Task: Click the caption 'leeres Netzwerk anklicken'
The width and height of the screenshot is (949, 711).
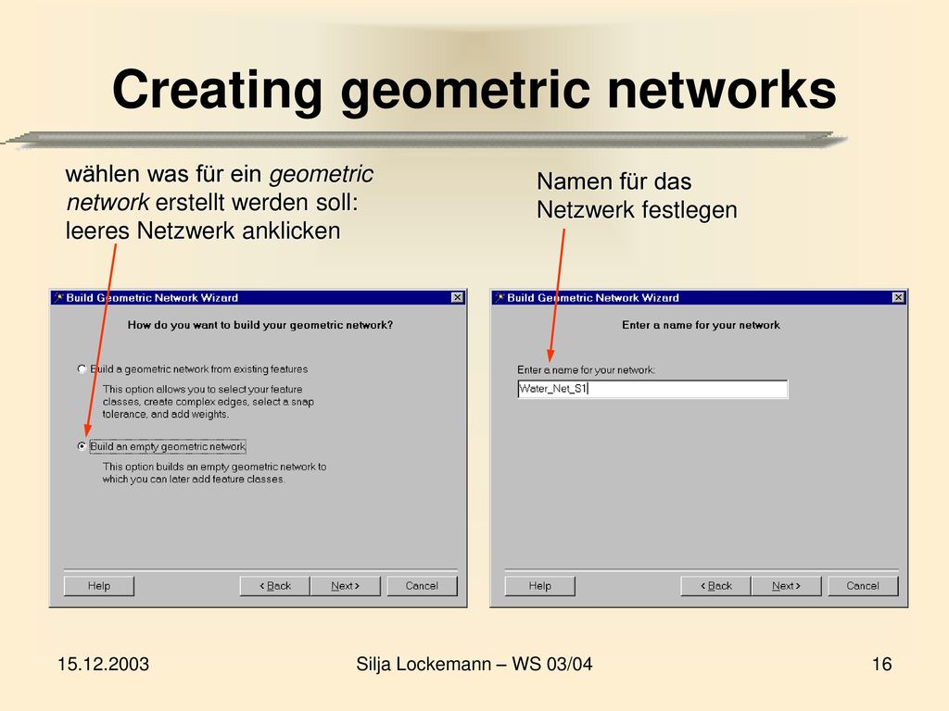Action: pos(203,231)
